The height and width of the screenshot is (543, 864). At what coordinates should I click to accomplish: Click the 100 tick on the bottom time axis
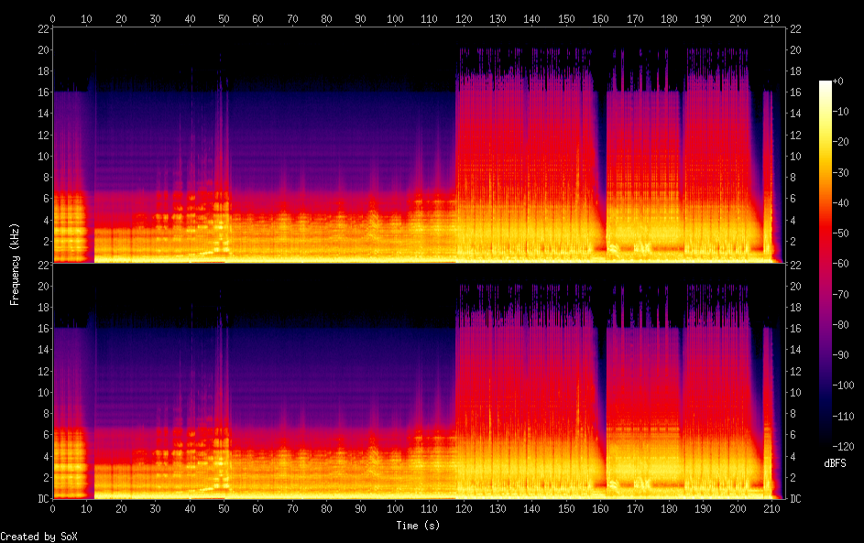[395, 509]
